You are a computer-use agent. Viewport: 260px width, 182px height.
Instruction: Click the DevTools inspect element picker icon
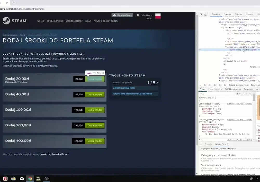(x=201, y=14)
